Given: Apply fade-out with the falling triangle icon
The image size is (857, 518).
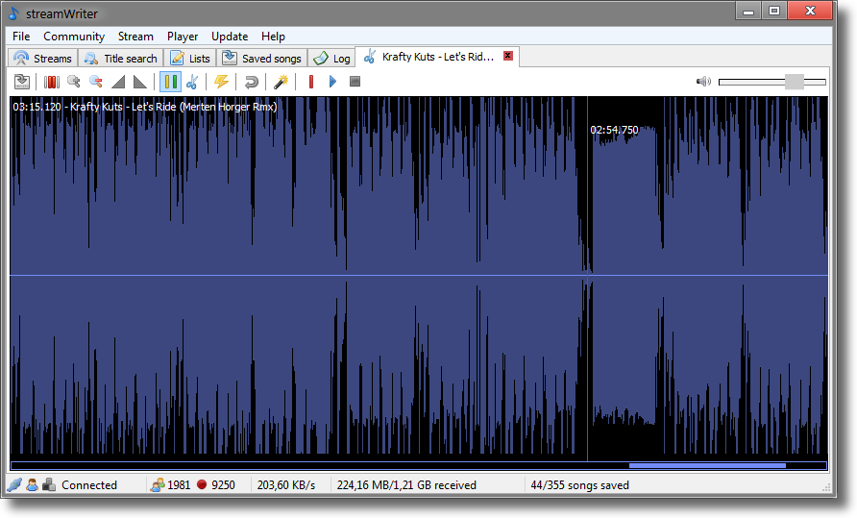Looking at the screenshot, I should tap(140, 82).
